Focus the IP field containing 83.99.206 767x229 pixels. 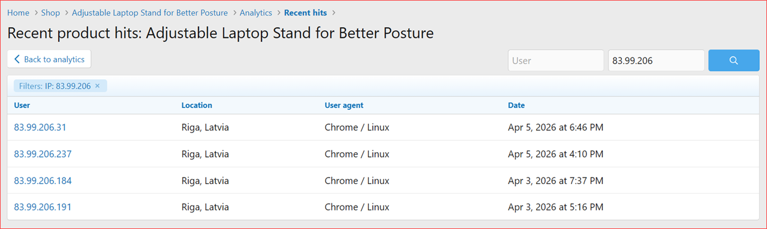coord(656,61)
